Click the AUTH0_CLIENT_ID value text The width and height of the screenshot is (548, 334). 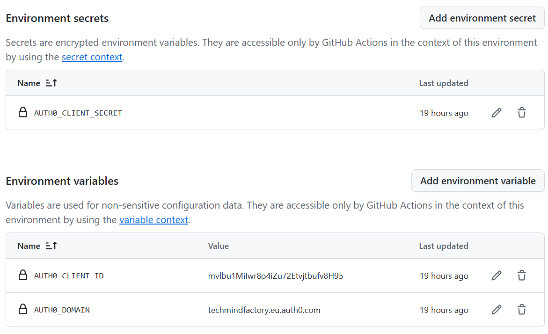point(276,276)
